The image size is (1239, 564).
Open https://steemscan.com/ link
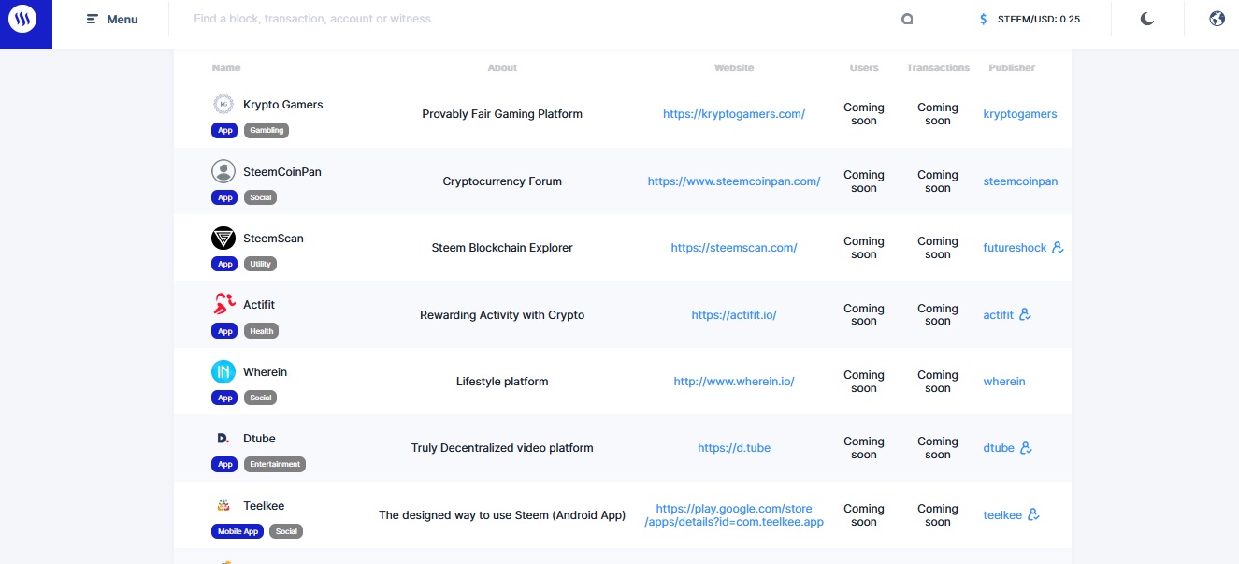tap(734, 248)
